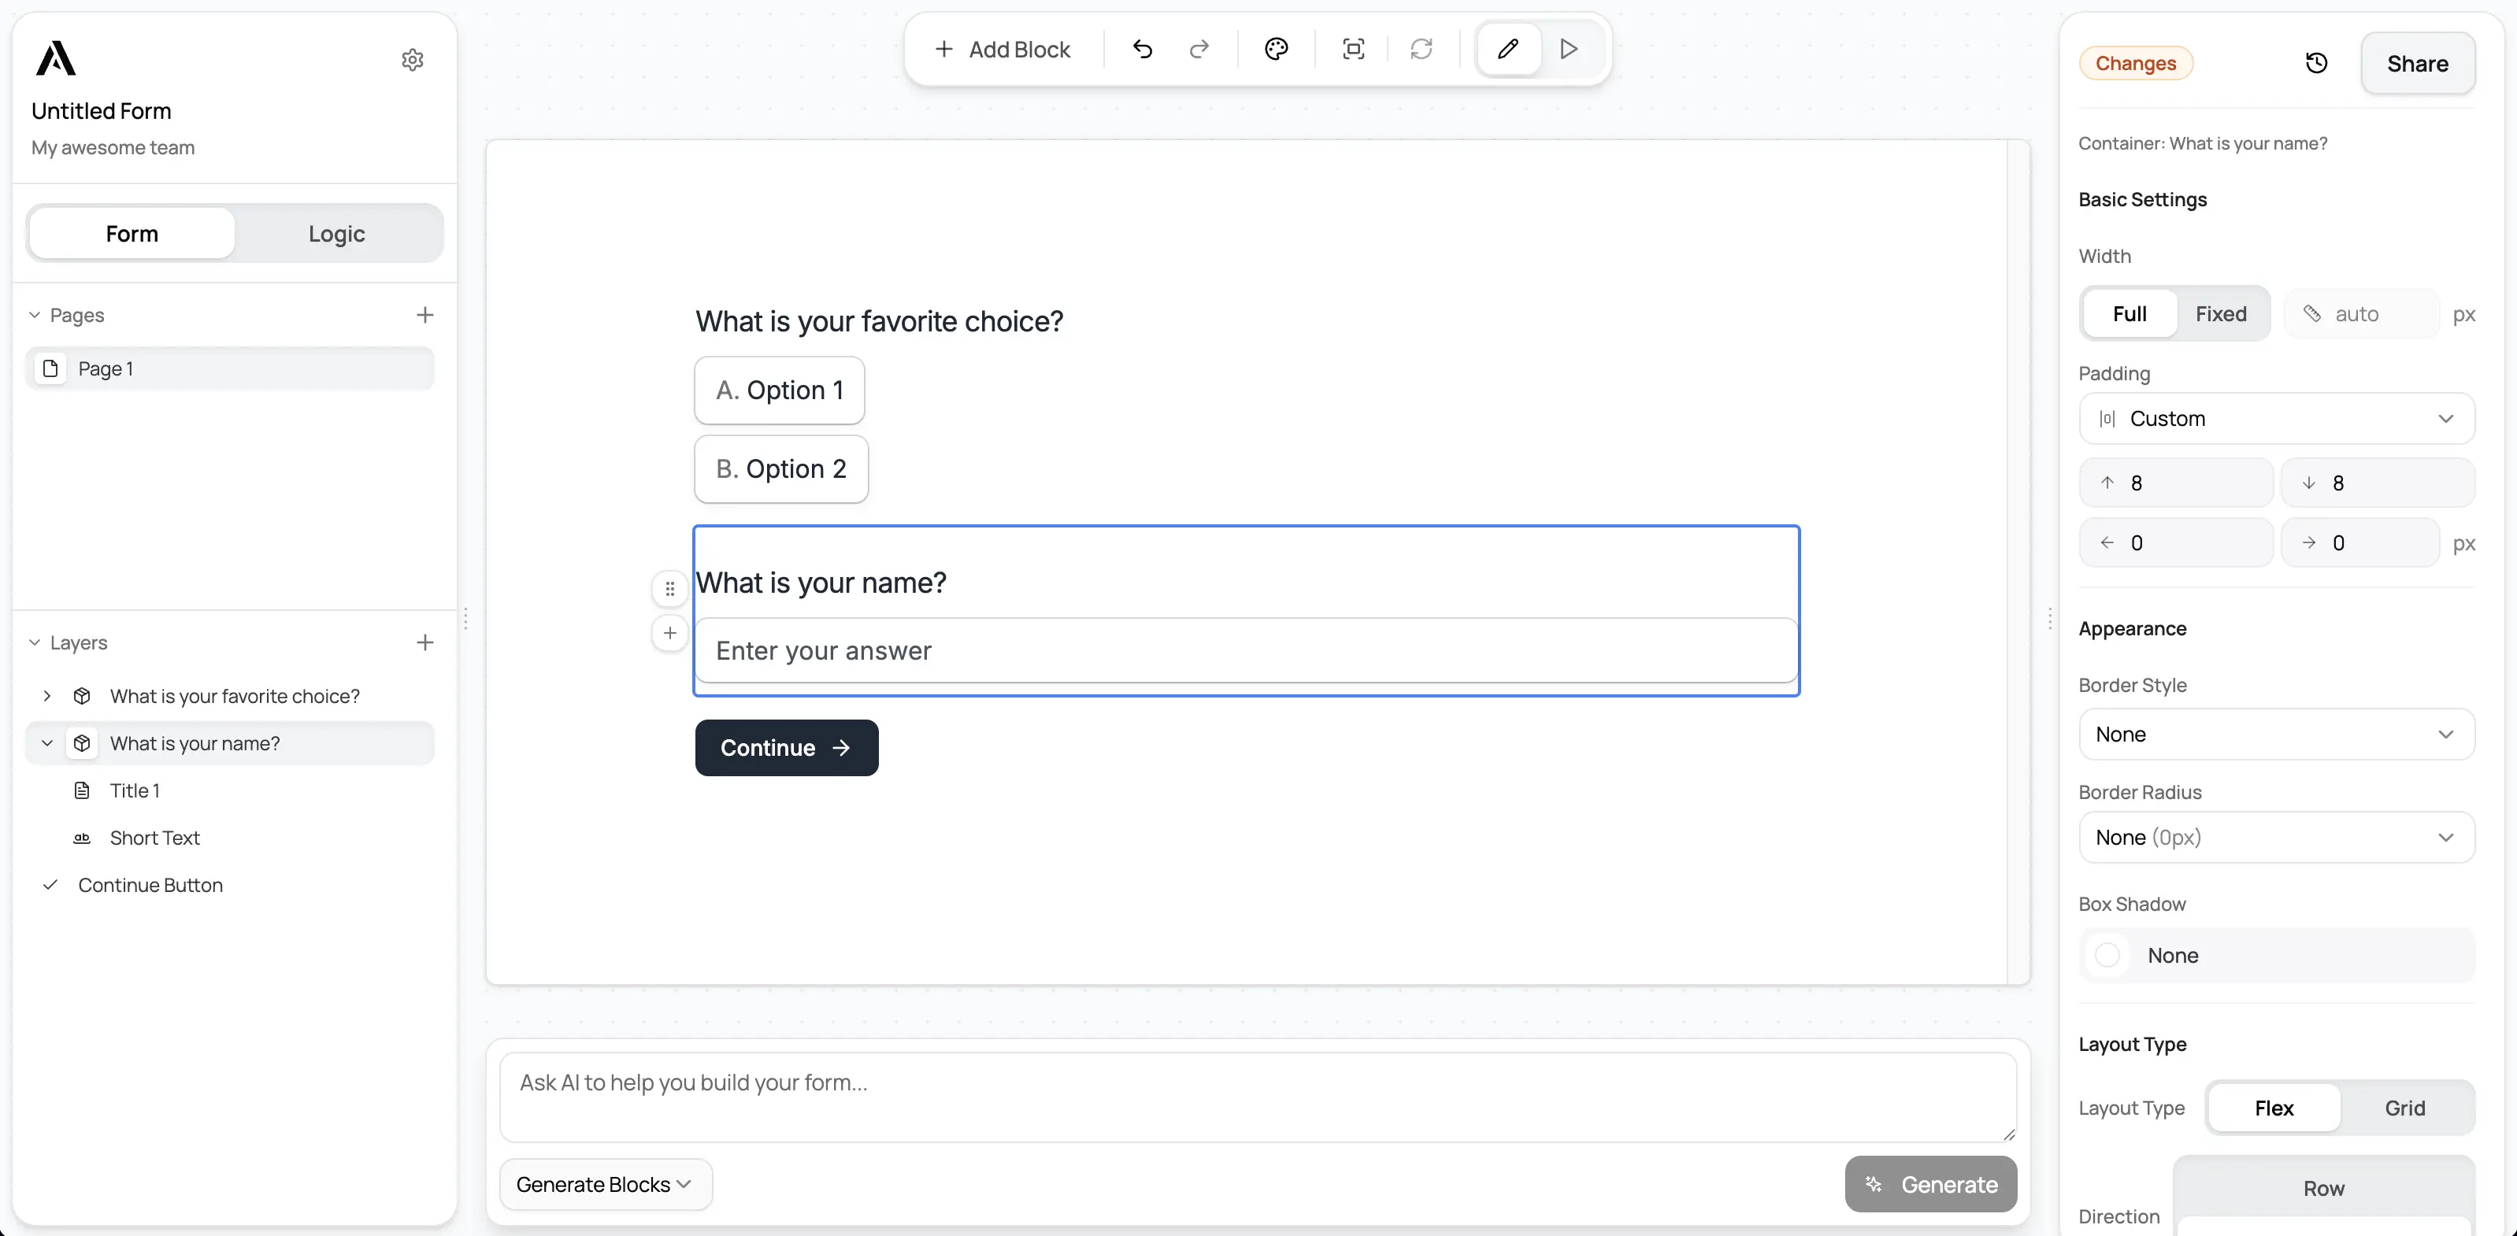Click the refresh icon in toolbar
Screen dimensions: 2517x1236
tap(1422, 49)
